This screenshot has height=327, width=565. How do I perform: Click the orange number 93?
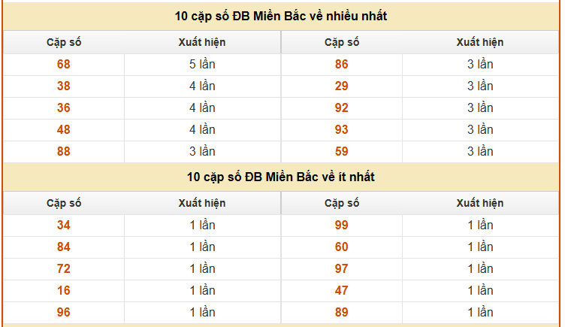tap(341, 130)
